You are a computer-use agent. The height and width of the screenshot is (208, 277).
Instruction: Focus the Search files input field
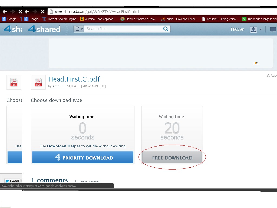(x=123, y=29)
